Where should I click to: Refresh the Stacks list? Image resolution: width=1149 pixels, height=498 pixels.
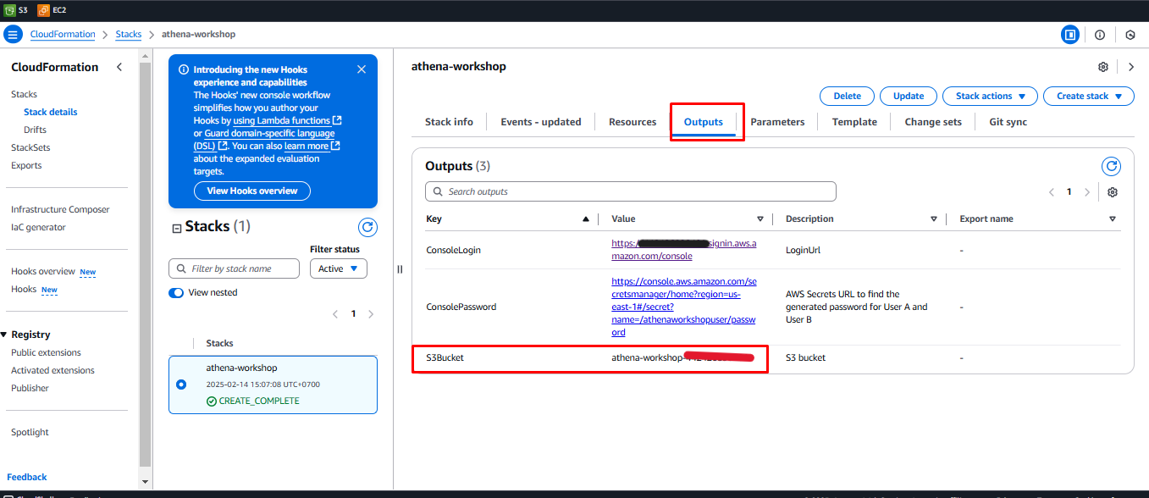pyautogui.click(x=367, y=227)
